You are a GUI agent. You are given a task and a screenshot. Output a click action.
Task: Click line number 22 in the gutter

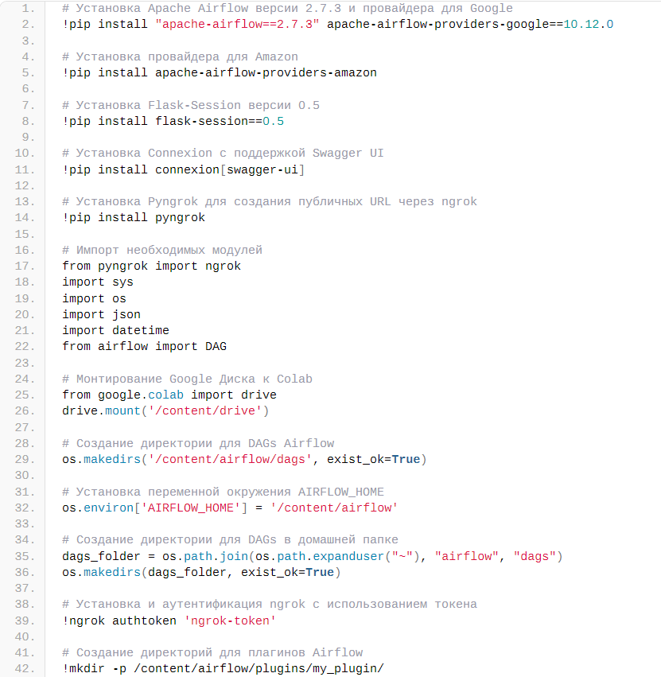point(25,347)
